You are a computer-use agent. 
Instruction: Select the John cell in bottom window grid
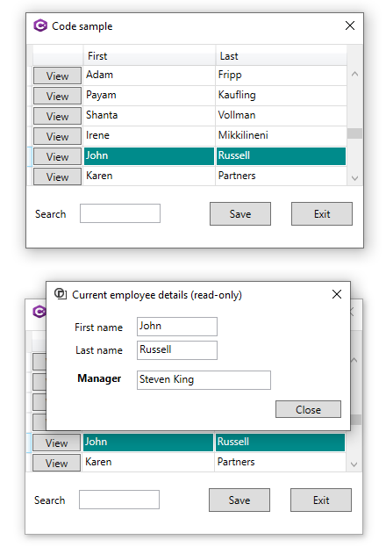[x=148, y=442]
